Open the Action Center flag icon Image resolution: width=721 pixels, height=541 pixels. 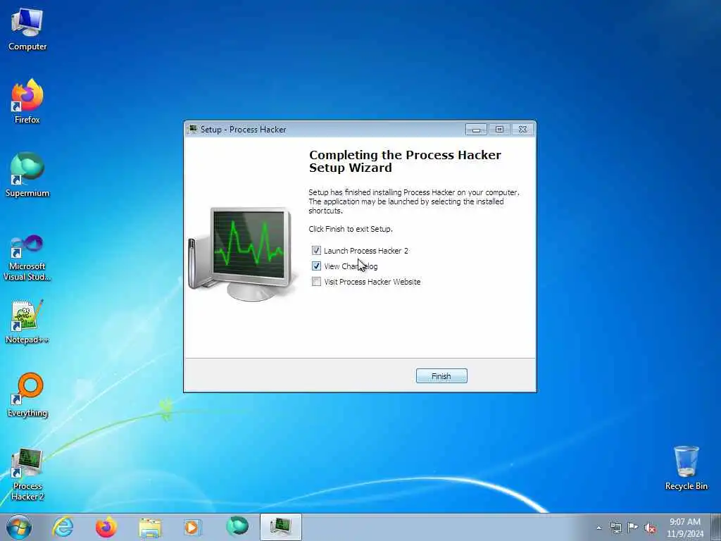pos(633,528)
